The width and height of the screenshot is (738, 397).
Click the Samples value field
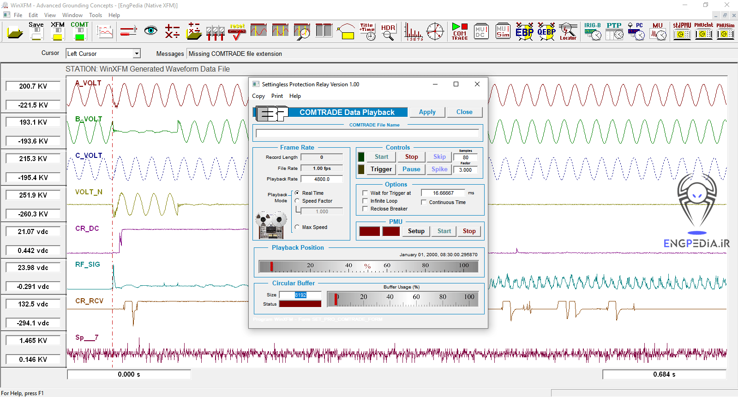(466, 157)
